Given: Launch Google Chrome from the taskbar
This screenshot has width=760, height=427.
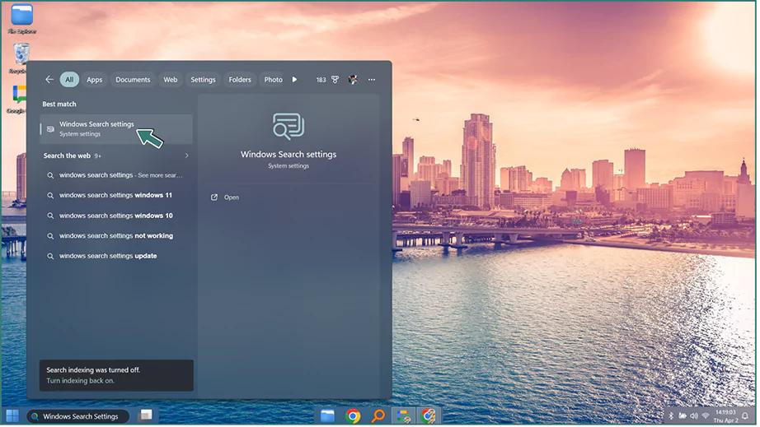Looking at the screenshot, I should (354, 417).
